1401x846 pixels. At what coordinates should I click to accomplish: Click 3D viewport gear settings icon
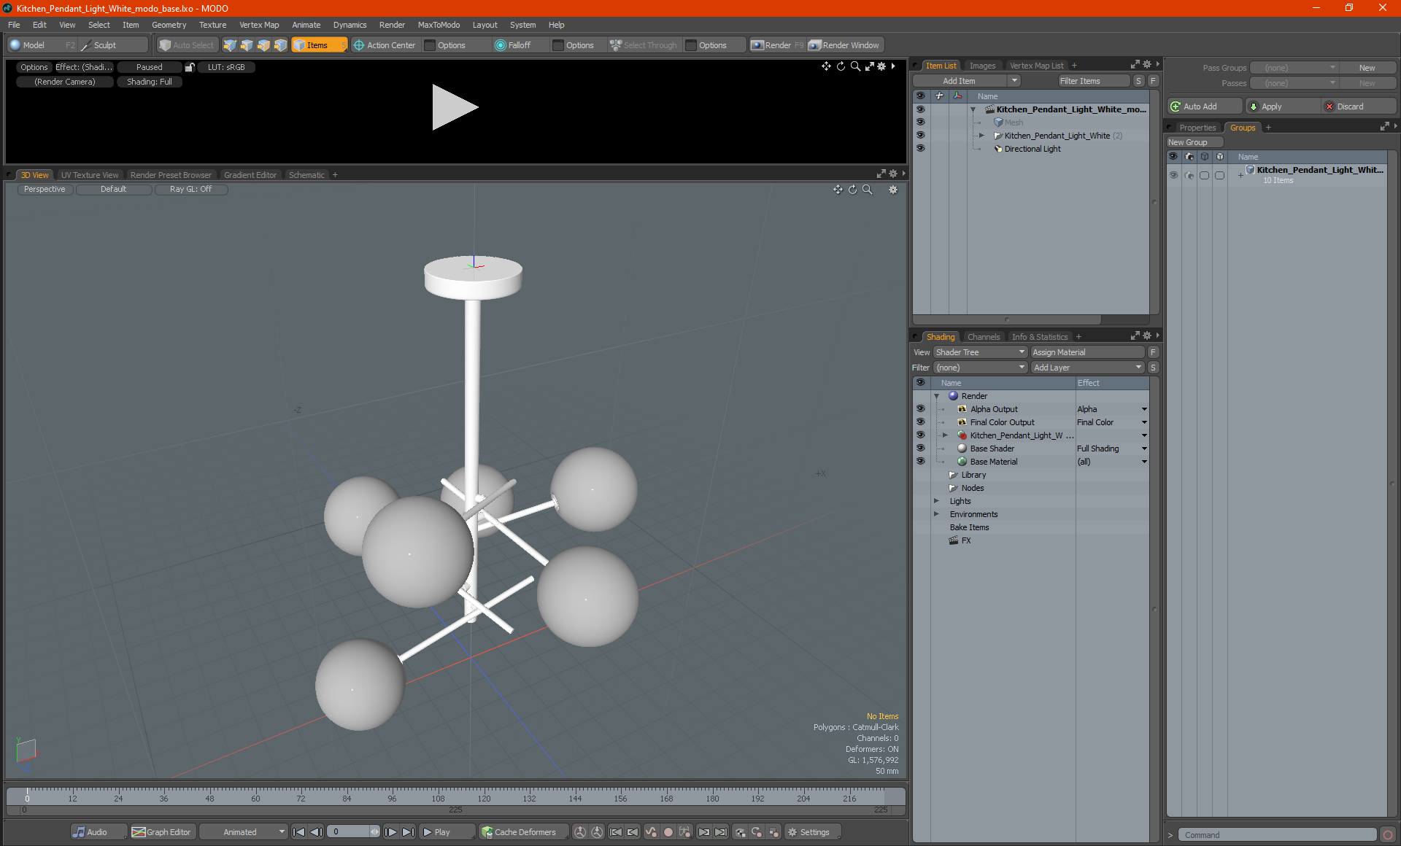(x=893, y=190)
